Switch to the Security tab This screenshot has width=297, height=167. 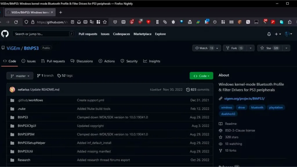[129, 61]
